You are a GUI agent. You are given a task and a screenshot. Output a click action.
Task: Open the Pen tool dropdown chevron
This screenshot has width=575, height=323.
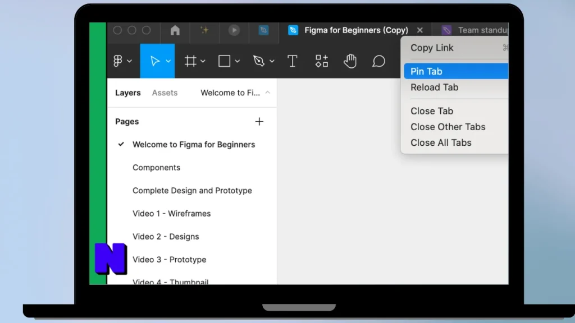(272, 61)
